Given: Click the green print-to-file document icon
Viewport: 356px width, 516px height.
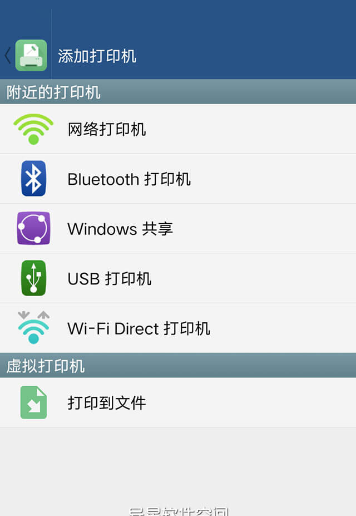Looking at the screenshot, I should [x=33, y=402].
